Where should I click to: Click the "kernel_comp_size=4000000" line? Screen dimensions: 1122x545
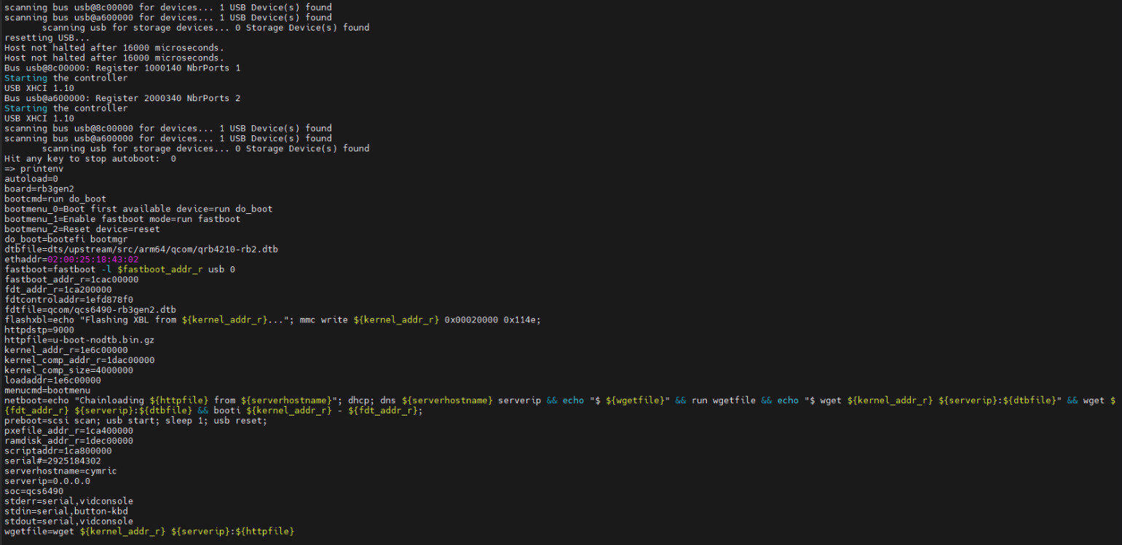(68, 370)
